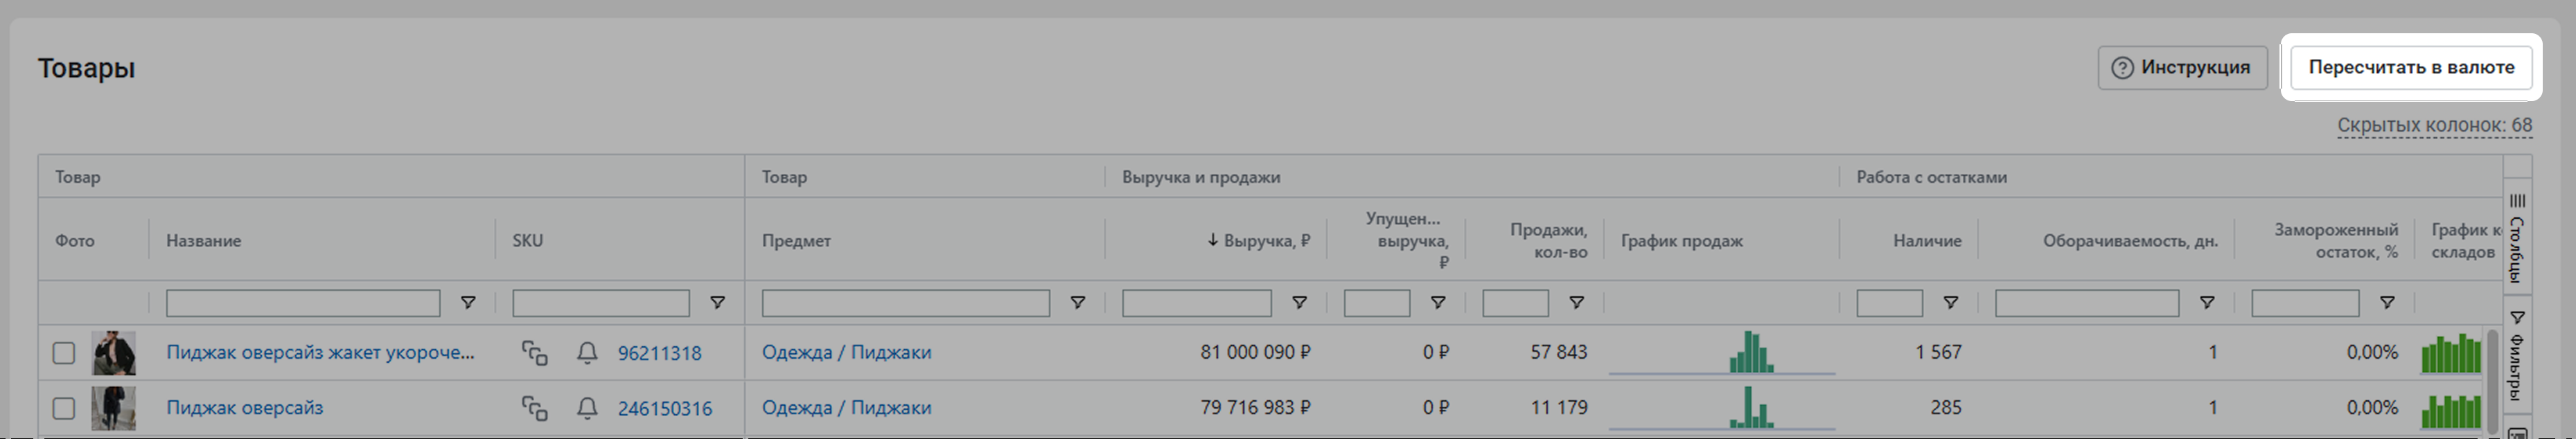The image size is (2576, 439).
Task: Open filter icon for Предмет column
Action: click(x=1077, y=302)
